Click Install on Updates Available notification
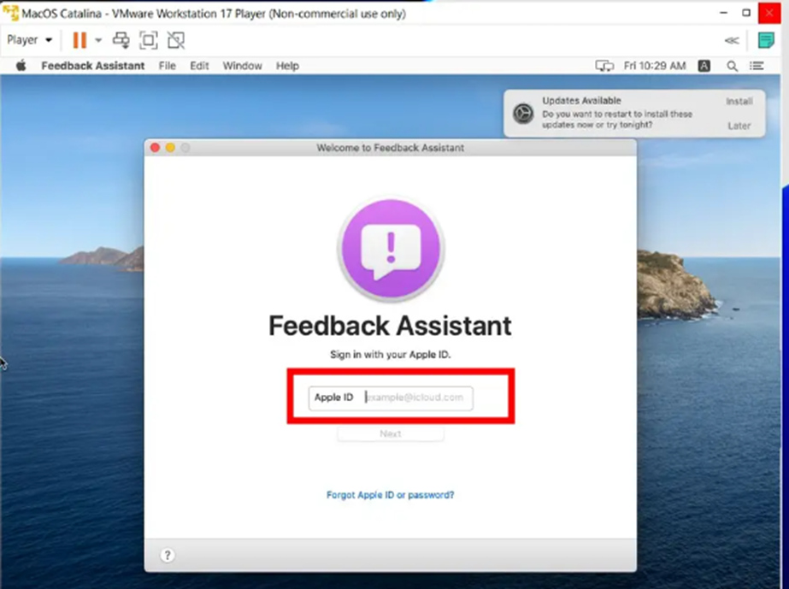This screenshot has width=789, height=589. (739, 101)
